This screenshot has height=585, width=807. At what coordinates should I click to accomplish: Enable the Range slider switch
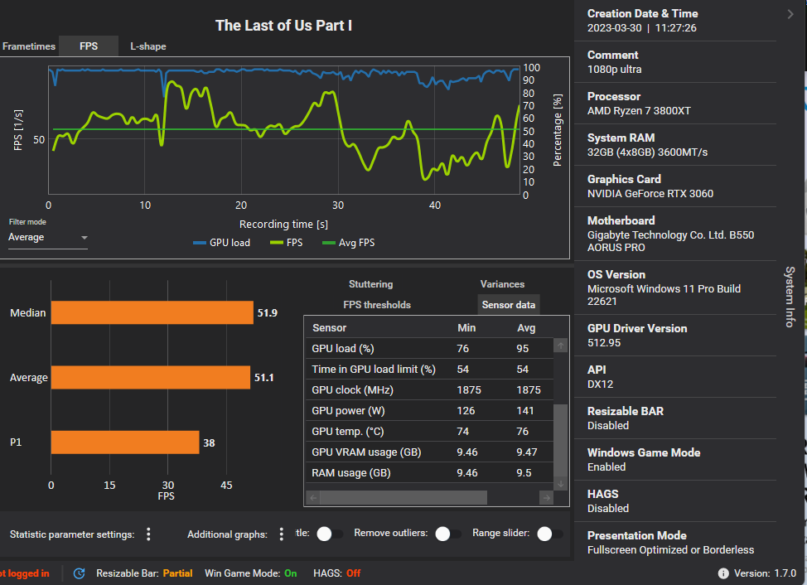tap(549, 534)
